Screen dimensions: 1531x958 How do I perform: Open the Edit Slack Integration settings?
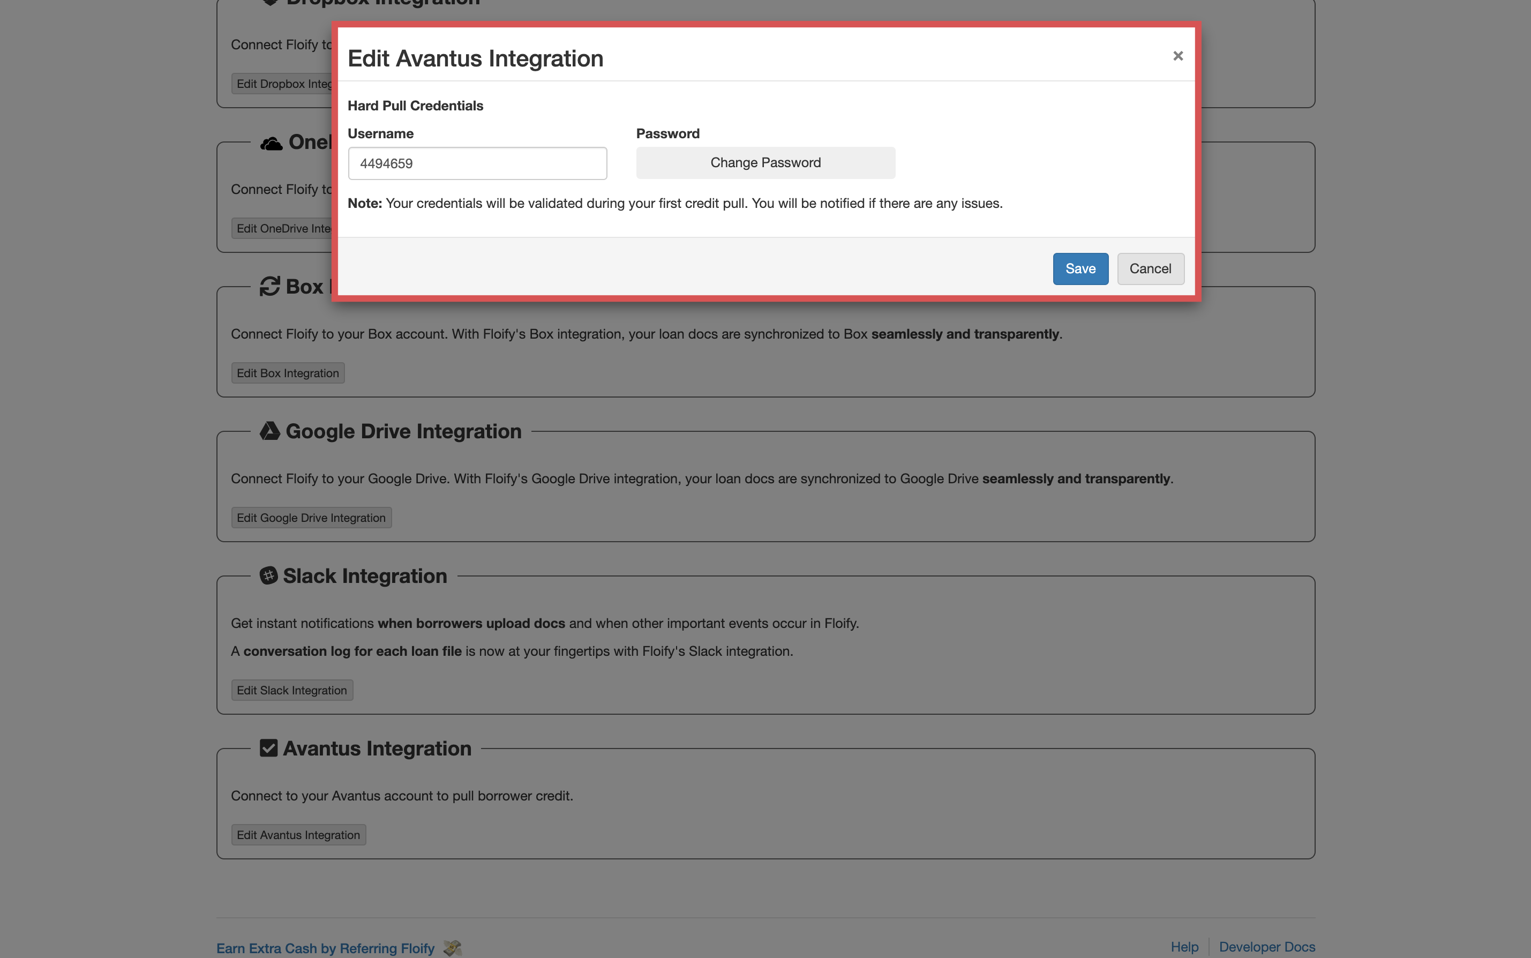tap(291, 690)
